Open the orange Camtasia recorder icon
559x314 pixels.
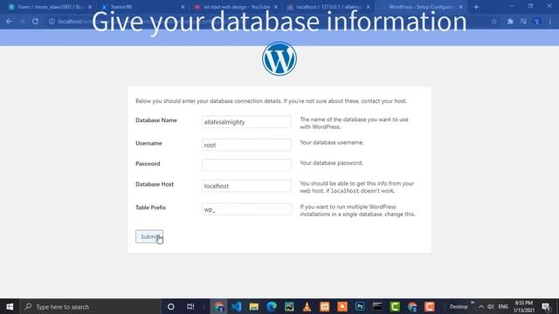coord(430,306)
